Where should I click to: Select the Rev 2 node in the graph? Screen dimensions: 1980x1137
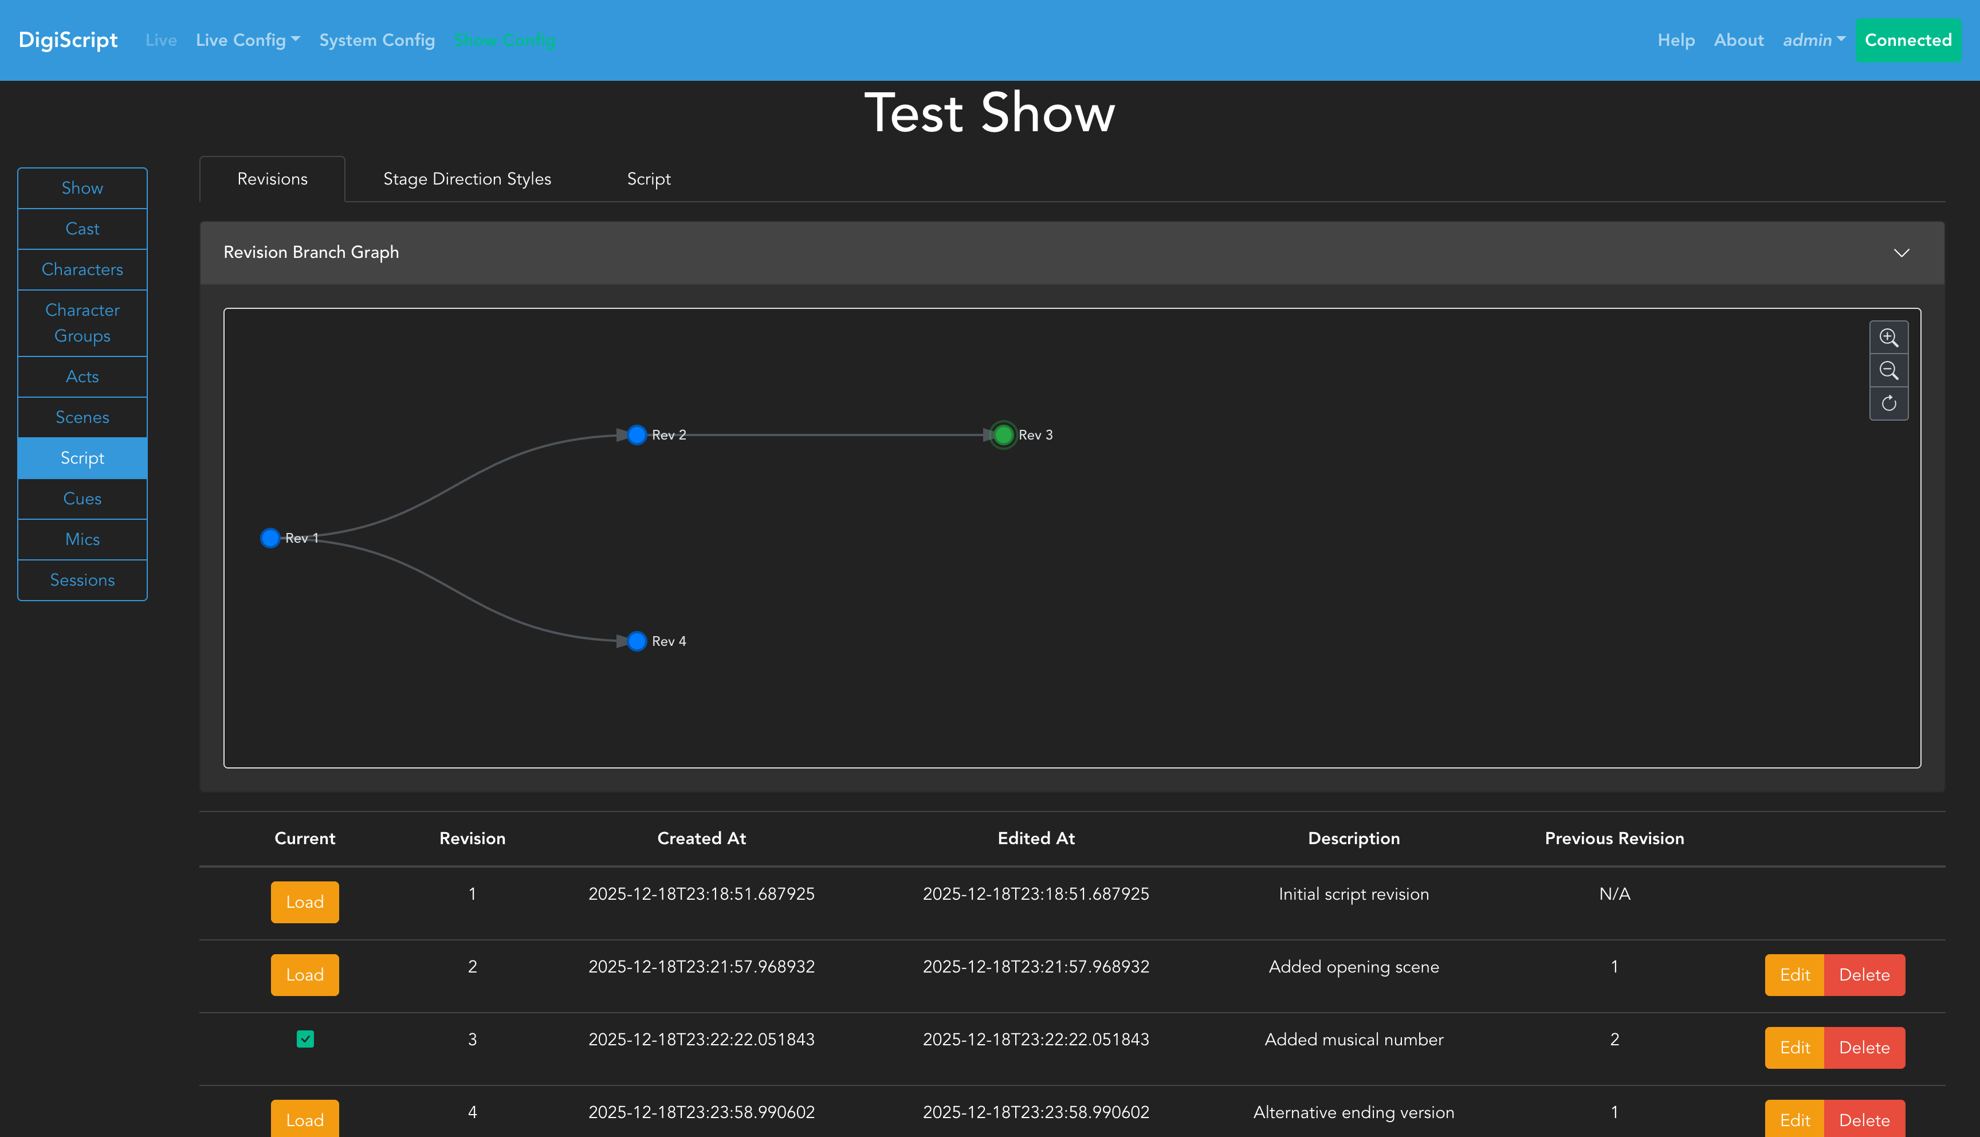pyautogui.click(x=637, y=435)
